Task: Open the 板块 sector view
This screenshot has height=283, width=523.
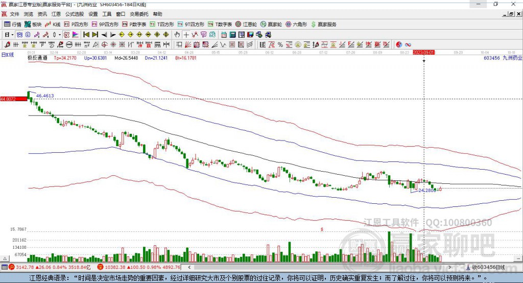Action: tap(33, 25)
